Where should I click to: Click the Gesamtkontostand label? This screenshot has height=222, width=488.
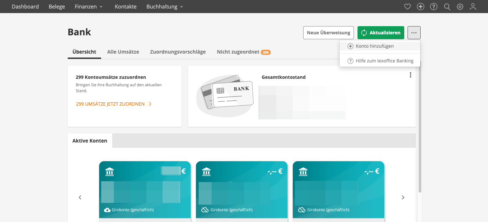284,77
